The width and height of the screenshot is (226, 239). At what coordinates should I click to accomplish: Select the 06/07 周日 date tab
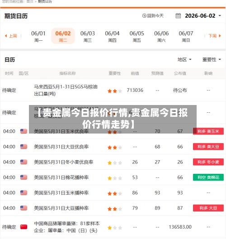click(186, 36)
